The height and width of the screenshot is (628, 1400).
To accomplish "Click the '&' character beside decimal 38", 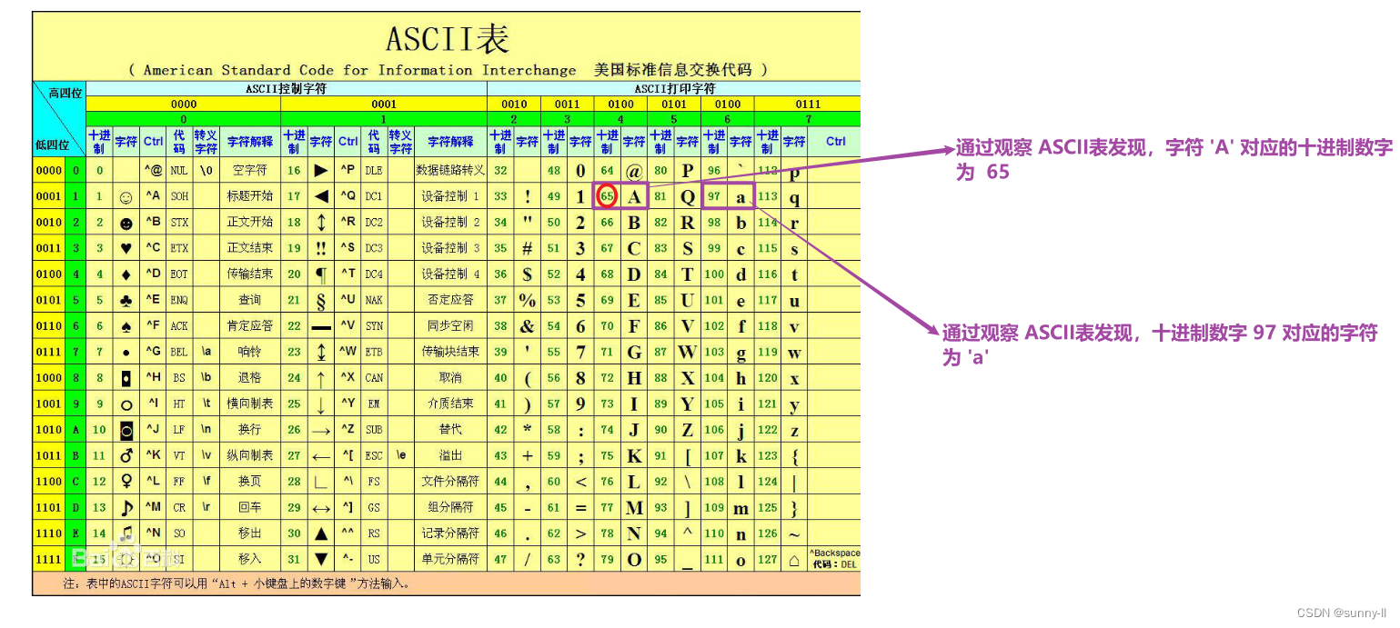I will [x=527, y=325].
